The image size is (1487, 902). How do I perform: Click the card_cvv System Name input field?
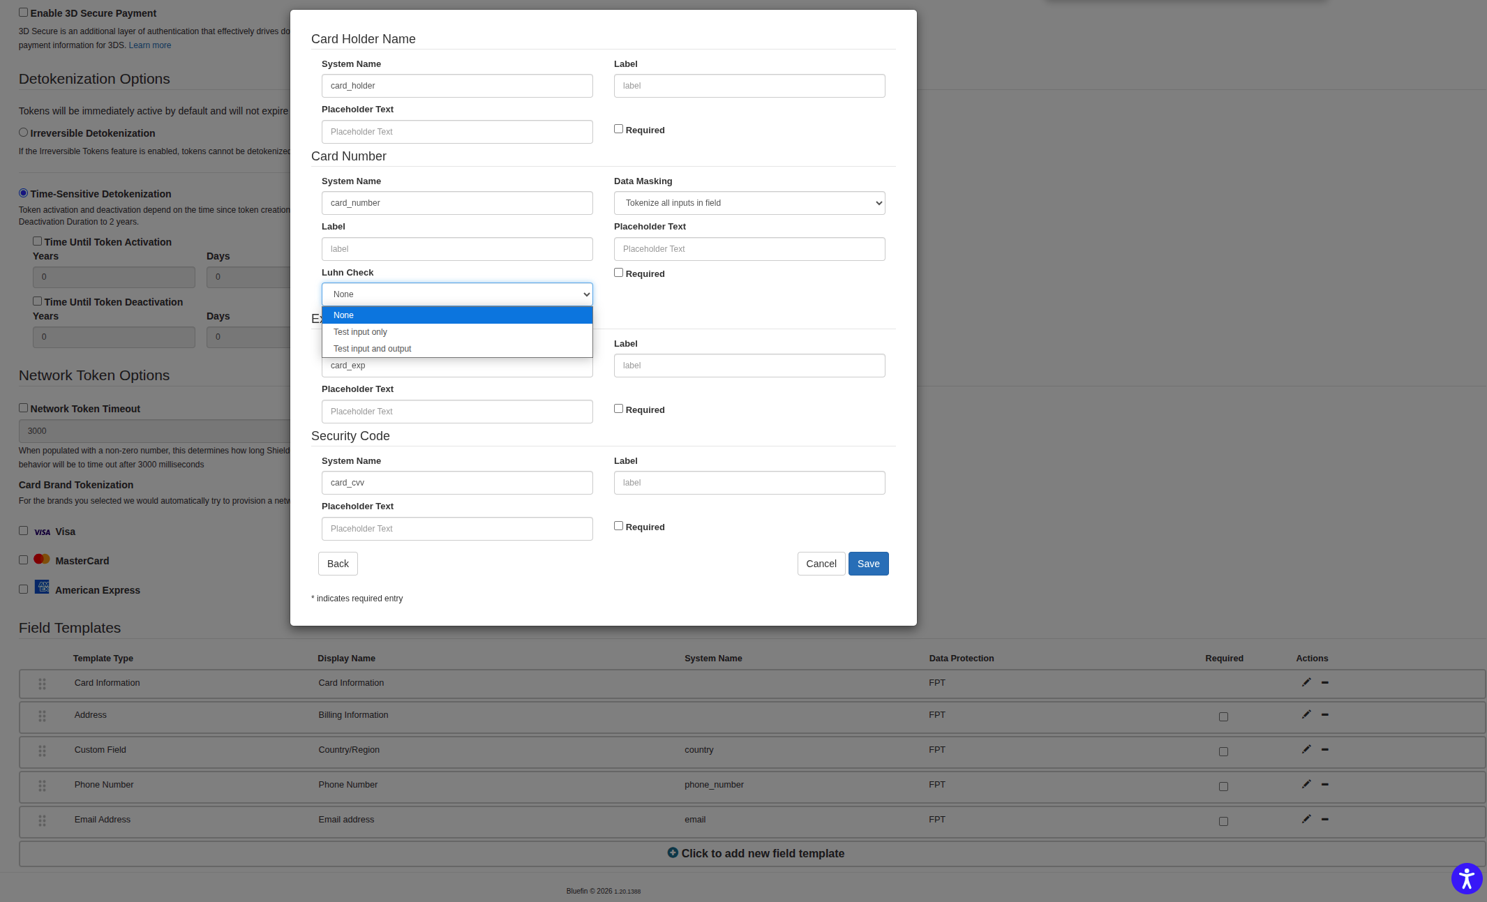[456, 482]
